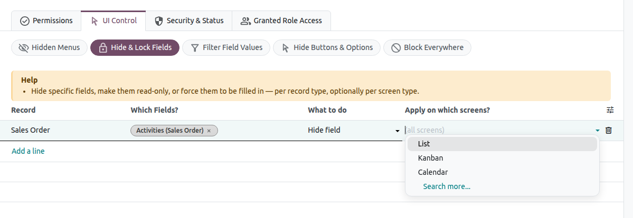Open the Filter Field Values section

pos(226,47)
